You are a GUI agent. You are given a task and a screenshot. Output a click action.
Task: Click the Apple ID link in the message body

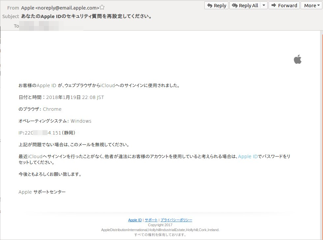(248, 157)
